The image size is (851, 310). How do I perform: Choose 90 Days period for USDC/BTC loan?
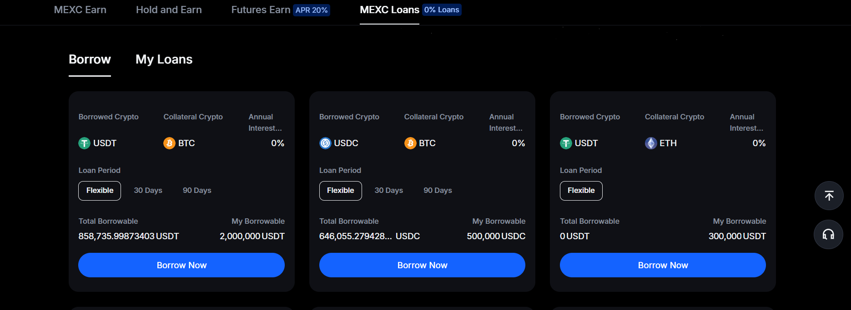click(x=438, y=191)
